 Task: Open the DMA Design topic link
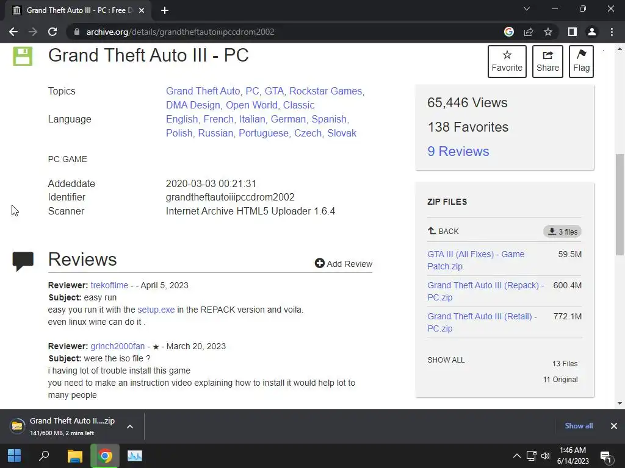tap(193, 105)
